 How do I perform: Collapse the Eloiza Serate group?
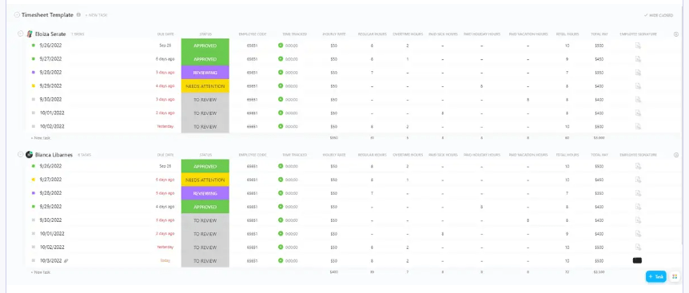(x=20, y=34)
